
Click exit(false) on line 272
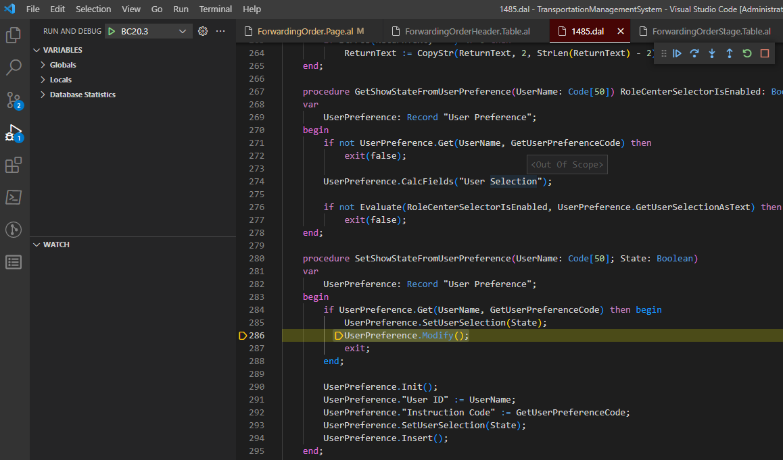click(375, 155)
